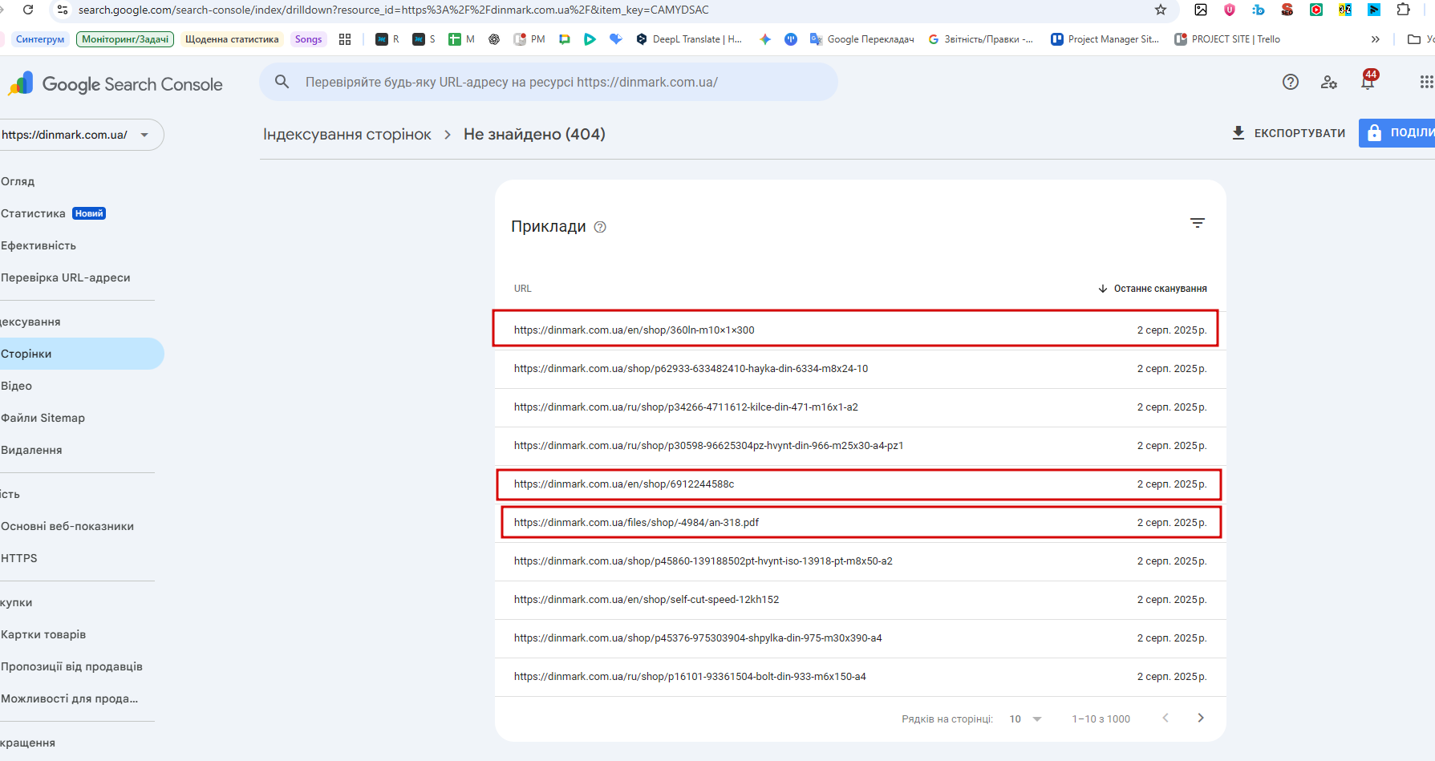Open the Extensions puzzle-piece menu

(x=1403, y=10)
